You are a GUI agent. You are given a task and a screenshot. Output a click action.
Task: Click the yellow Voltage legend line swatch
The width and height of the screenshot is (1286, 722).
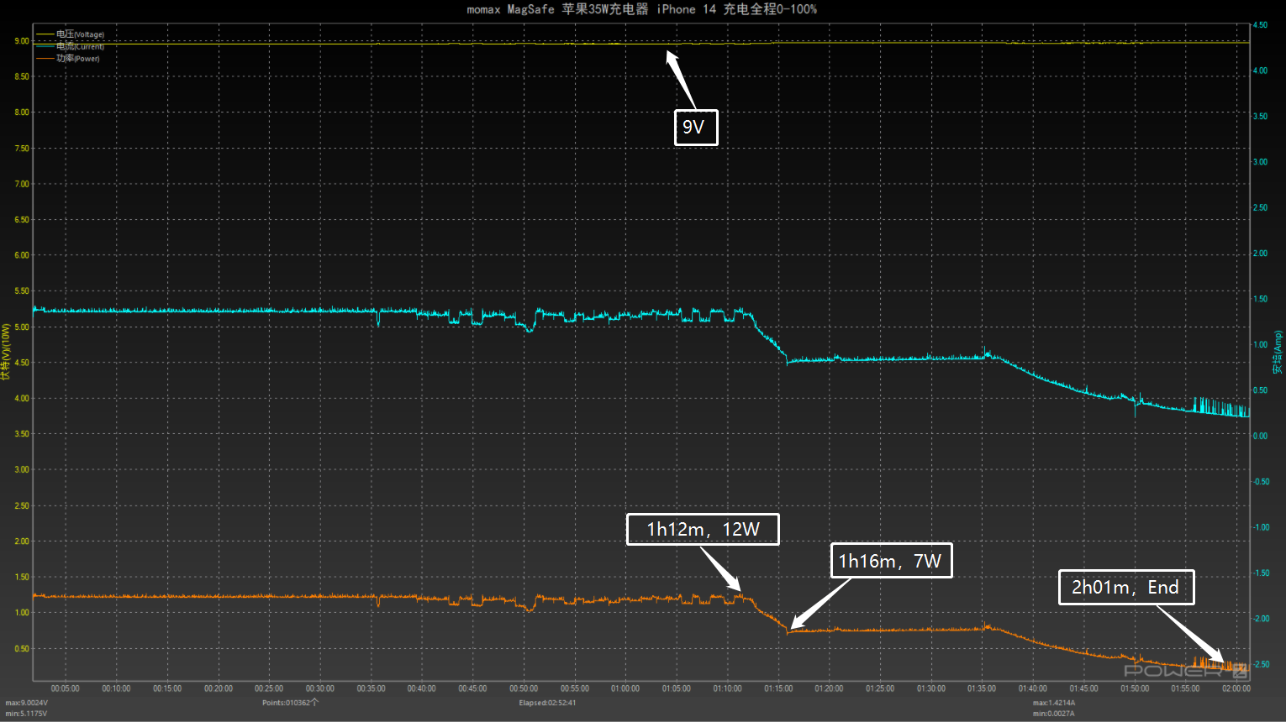click(45, 34)
